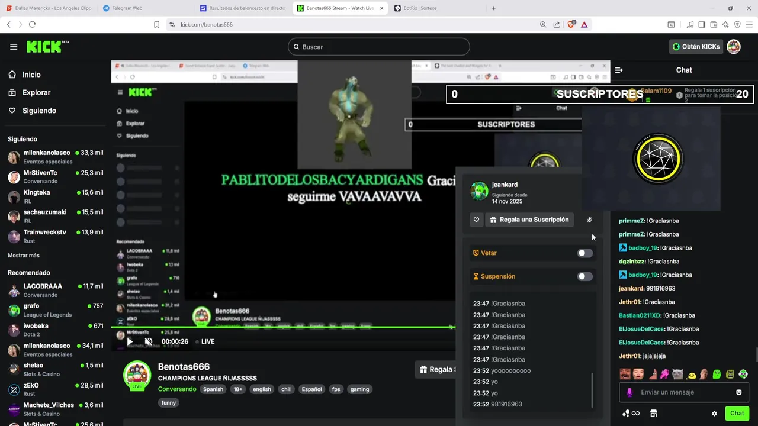The width and height of the screenshot is (758, 426).
Task: Open the Brave Wallet icon
Action: (714, 24)
